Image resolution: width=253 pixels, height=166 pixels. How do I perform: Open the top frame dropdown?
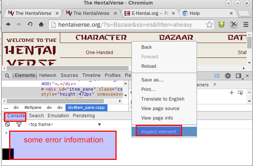[x=64, y=124]
